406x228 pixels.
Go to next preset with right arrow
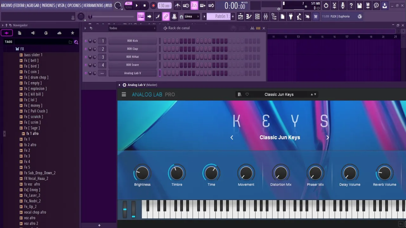tap(328, 137)
